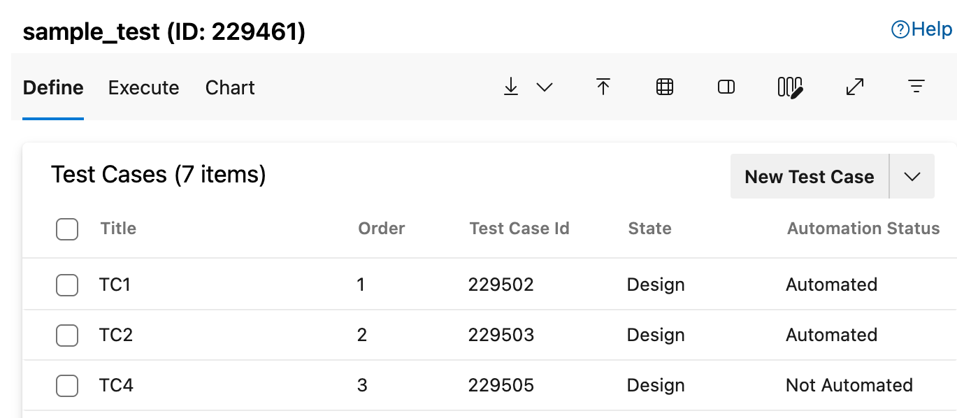957x418 pixels.
Task: Open column options with the columns pencil icon
Action: tap(789, 87)
